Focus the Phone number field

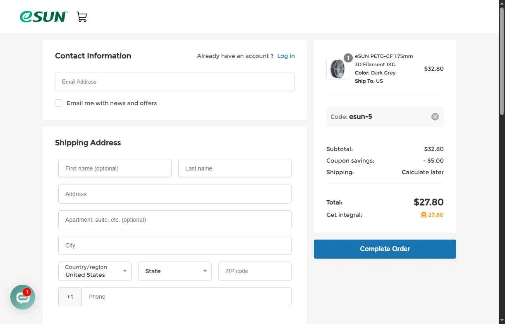point(187,297)
